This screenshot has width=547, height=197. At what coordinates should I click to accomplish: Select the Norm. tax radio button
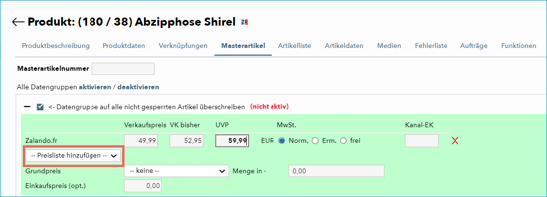[x=281, y=141]
